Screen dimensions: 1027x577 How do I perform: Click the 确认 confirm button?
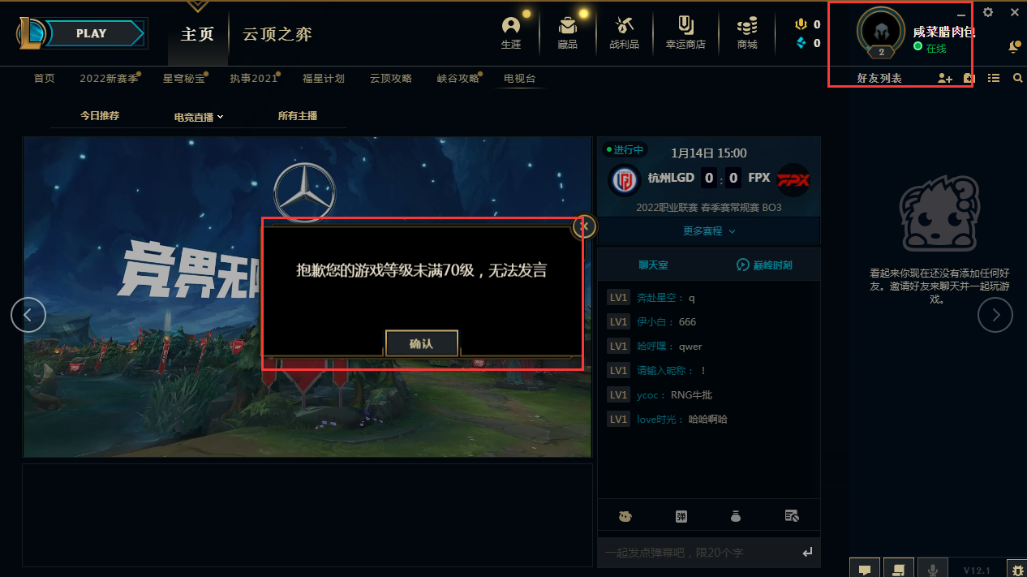(421, 343)
